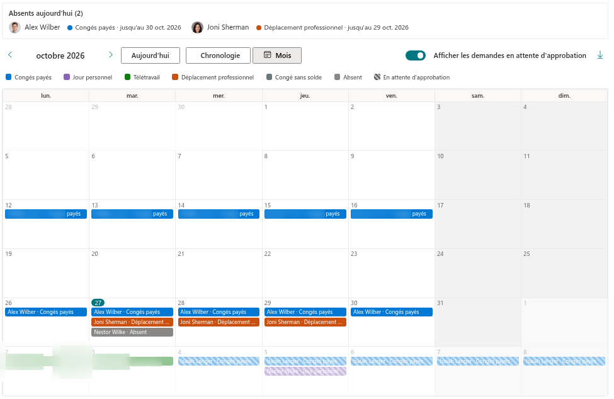
Task: Click the Absent grey legend swatch
Action: (x=337, y=77)
